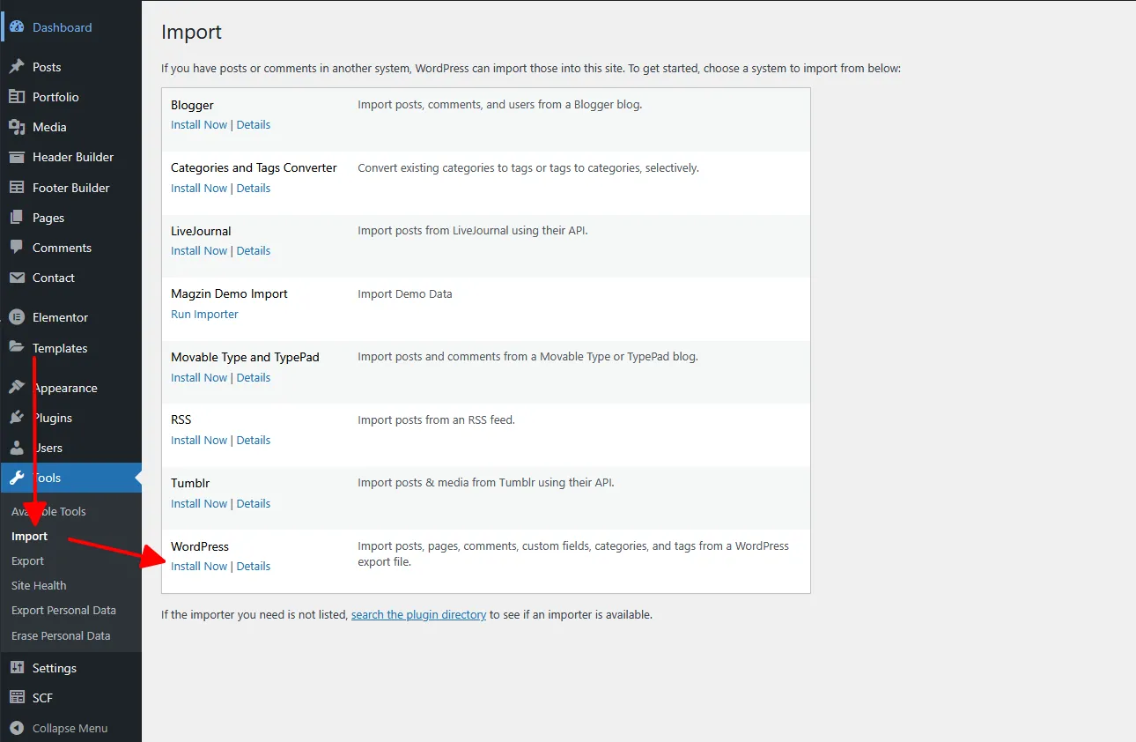
Task: View Details for the Blogger importer
Action: pos(254,124)
